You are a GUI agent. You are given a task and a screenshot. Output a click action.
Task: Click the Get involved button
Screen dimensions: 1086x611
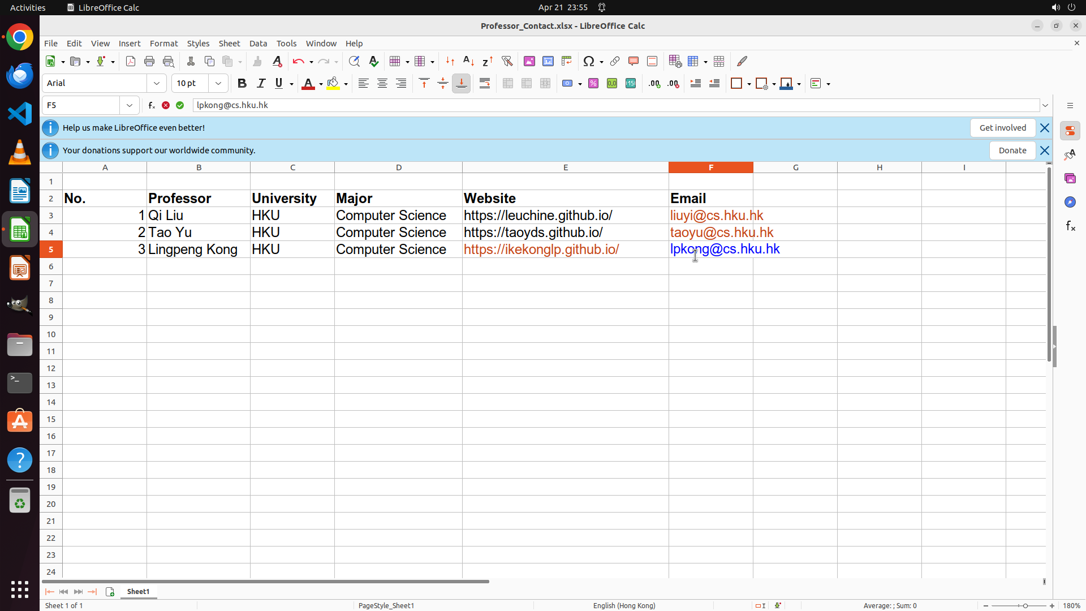pos(1002,128)
